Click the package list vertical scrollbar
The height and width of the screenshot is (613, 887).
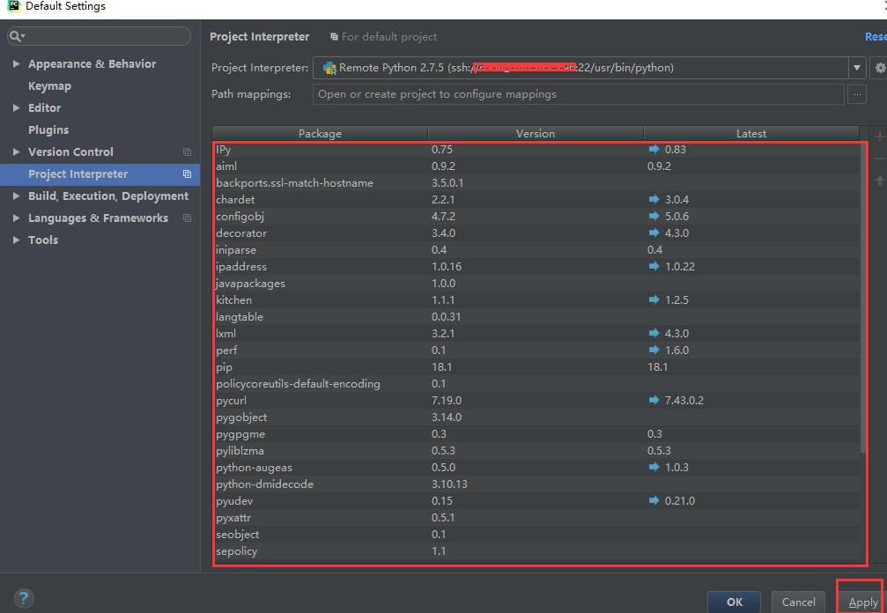[862, 297]
